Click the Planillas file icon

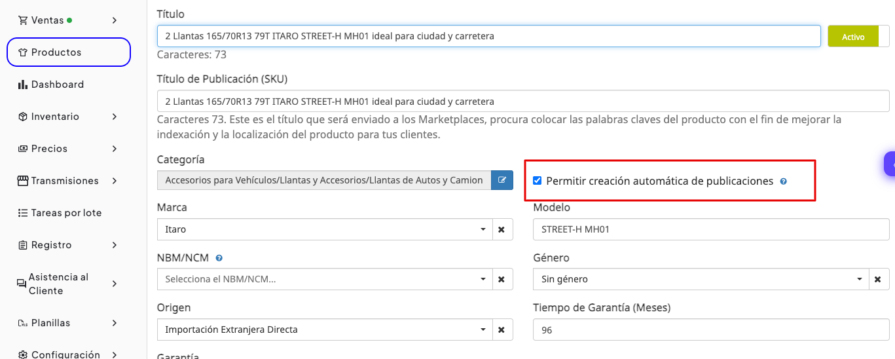[x=22, y=323]
